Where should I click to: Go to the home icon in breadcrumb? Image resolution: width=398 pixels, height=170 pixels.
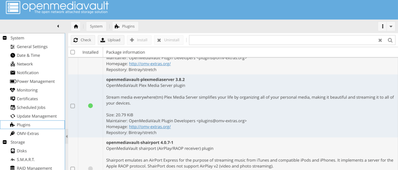(76, 26)
